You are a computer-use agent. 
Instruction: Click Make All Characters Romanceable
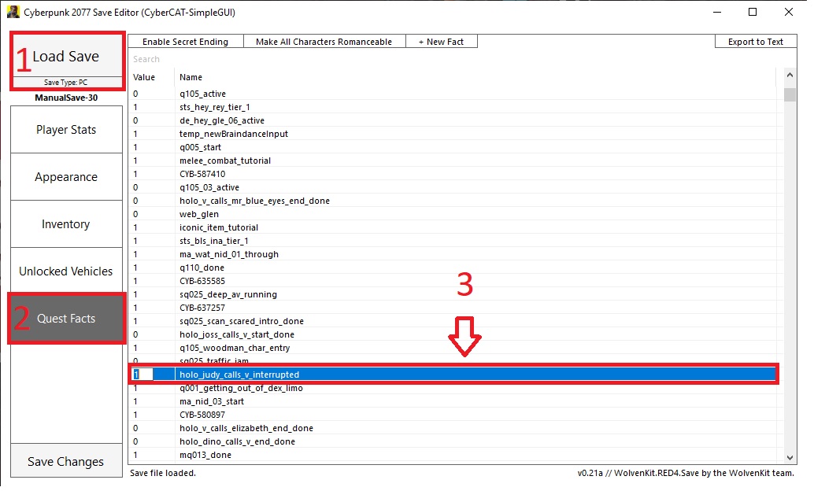click(324, 42)
